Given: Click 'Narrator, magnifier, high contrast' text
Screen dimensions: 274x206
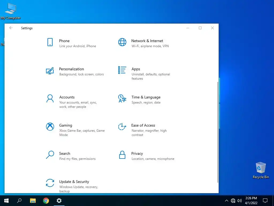Looking at the screenshot, I should pos(149,133).
